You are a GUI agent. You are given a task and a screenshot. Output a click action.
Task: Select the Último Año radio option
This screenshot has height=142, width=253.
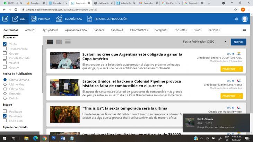[5, 89]
